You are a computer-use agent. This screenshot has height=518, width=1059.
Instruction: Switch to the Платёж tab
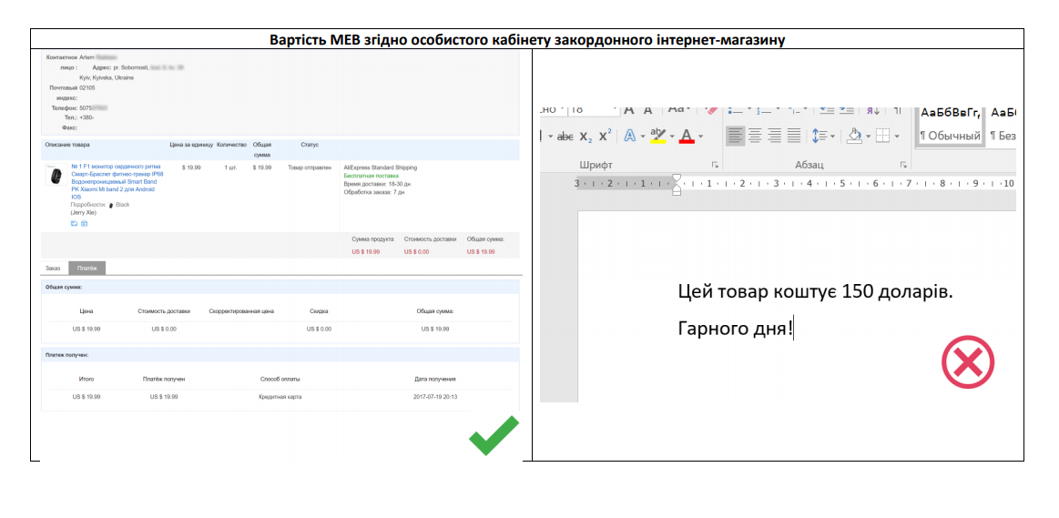(x=87, y=269)
